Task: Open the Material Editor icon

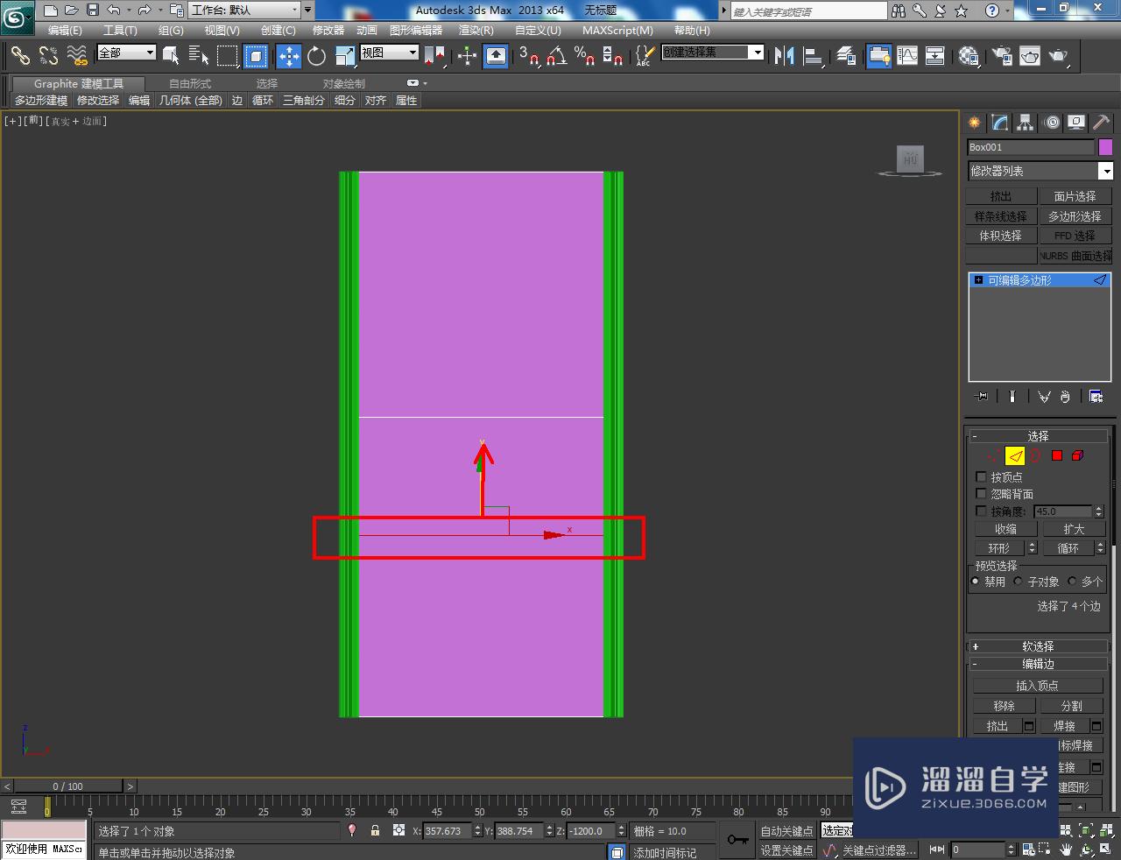Action: tap(969, 56)
